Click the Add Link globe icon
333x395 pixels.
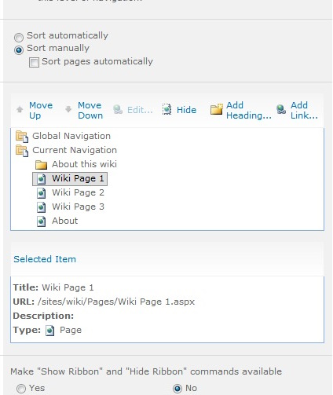coord(281,109)
